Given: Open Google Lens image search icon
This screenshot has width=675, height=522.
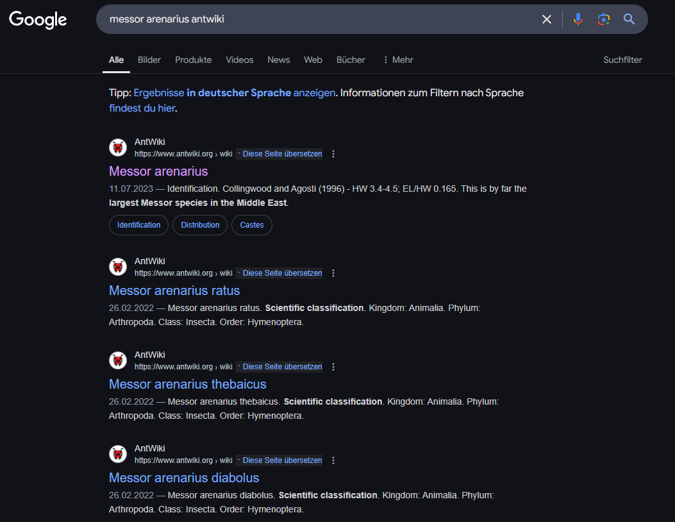Looking at the screenshot, I should [604, 19].
